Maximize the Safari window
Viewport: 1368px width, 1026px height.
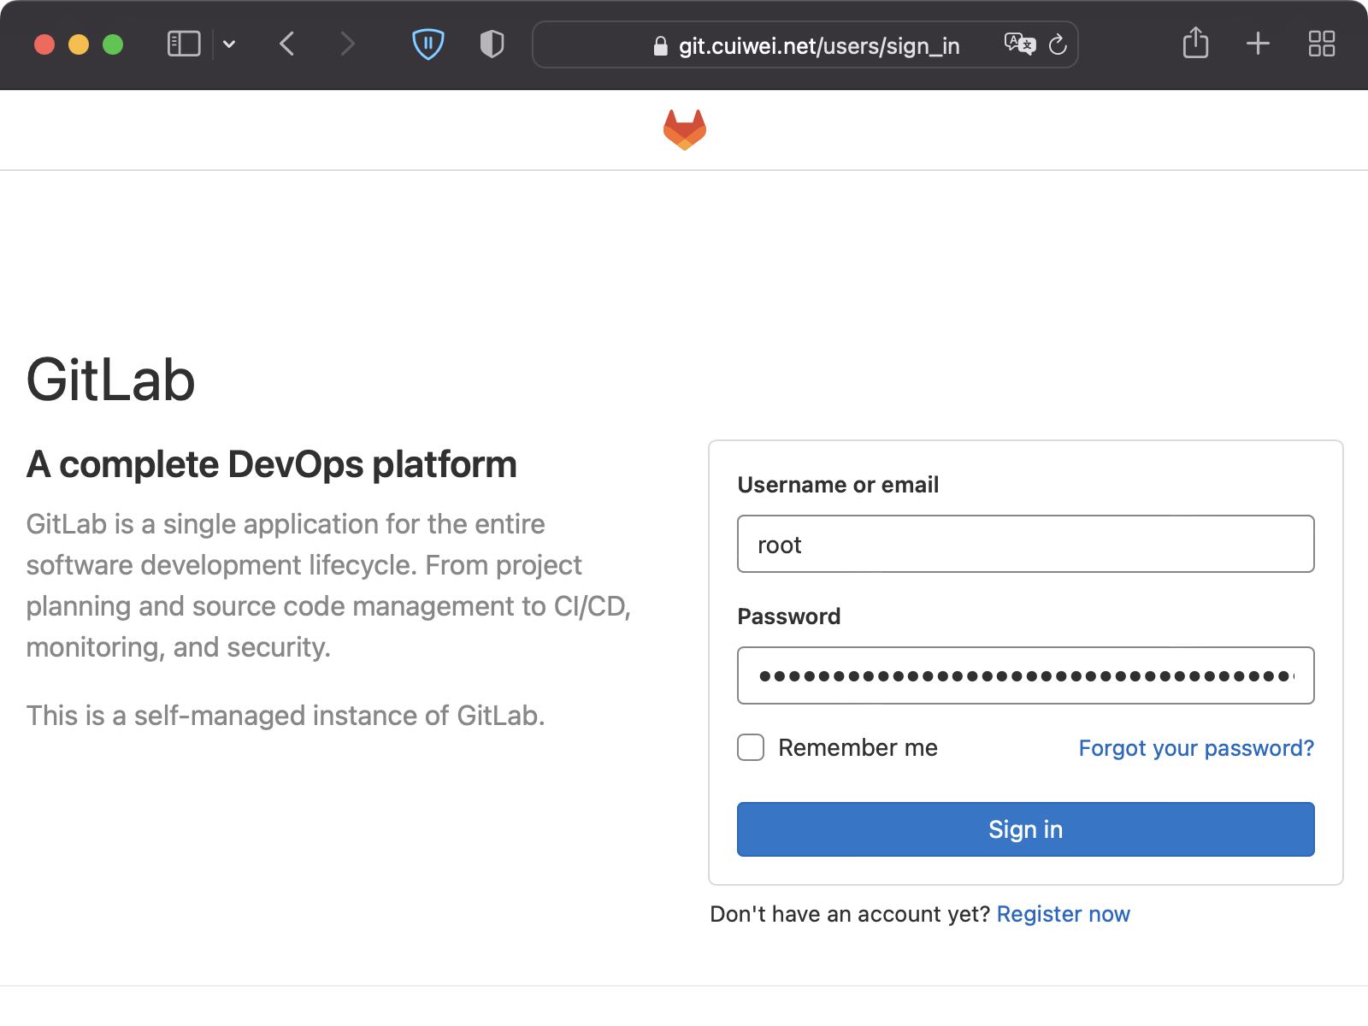[x=113, y=44]
